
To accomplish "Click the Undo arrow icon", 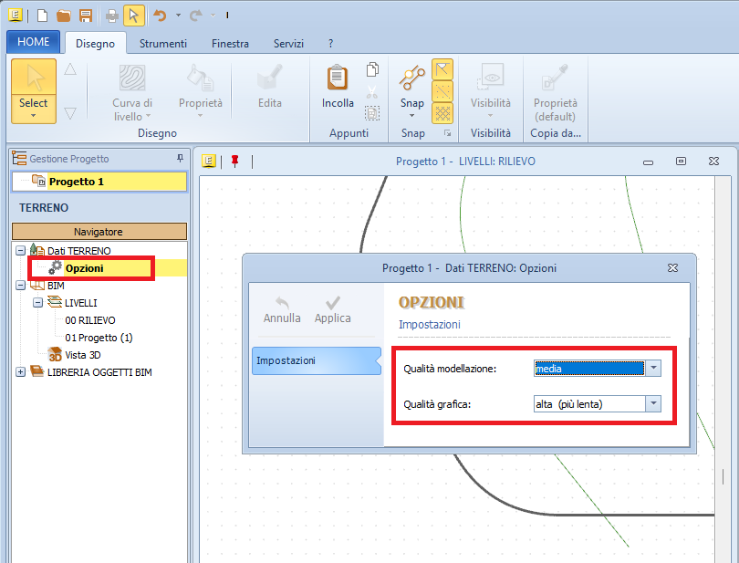I will [x=160, y=16].
